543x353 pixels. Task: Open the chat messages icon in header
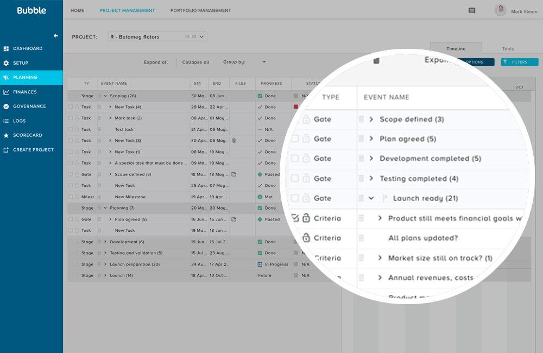[x=472, y=11]
